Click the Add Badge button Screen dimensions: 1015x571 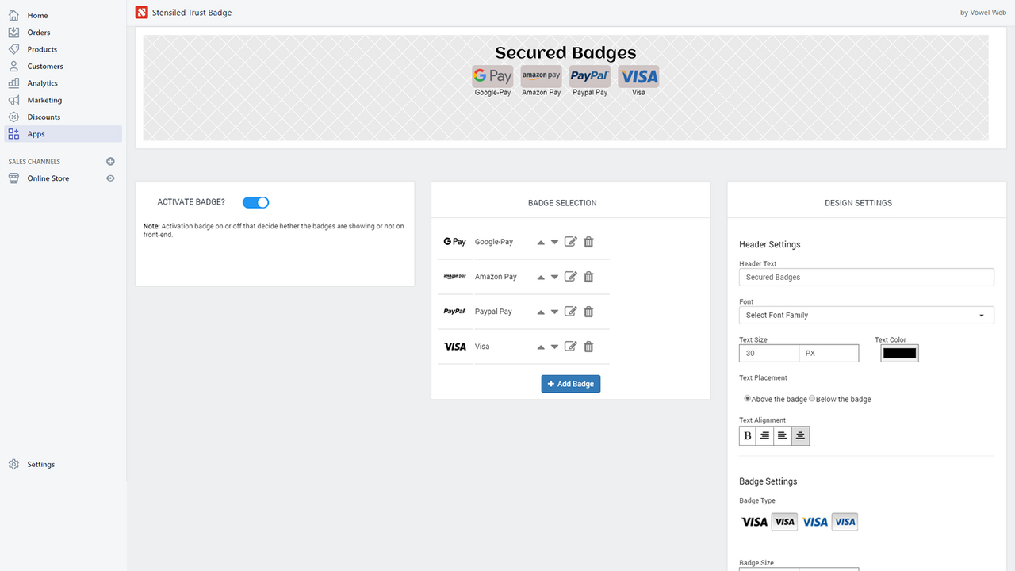point(570,383)
